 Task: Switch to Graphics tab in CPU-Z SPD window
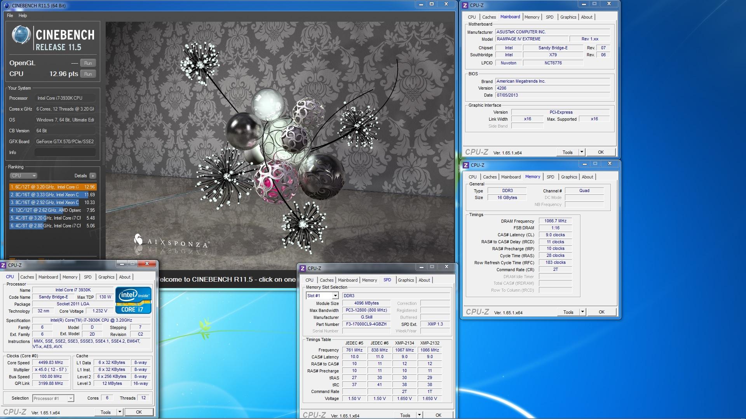(x=406, y=280)
